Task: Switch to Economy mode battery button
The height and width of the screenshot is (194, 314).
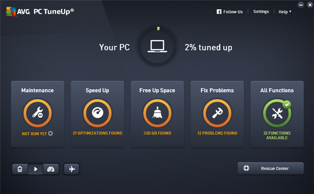Action: [x=20, y=169]
